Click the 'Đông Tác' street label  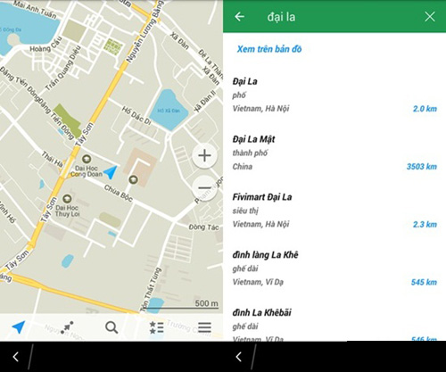pyautogui.click(x=203, y=227)
